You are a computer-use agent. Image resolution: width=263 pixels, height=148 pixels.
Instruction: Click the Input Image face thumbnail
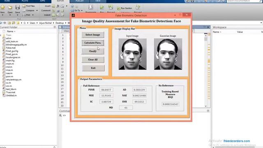pyautogui.click(x=132, y=54)
